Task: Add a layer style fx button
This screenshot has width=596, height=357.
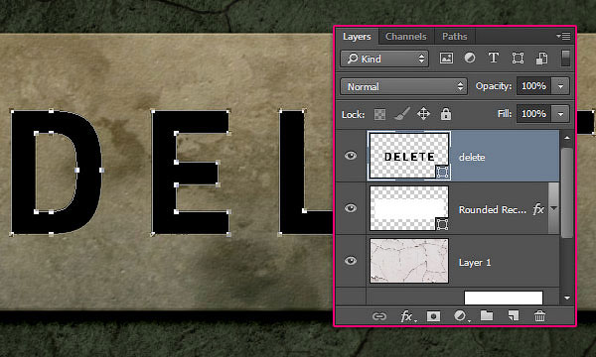Action: [x=407, y=316]
